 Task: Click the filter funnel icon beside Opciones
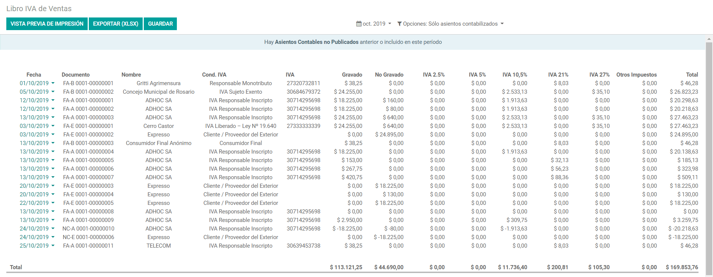click(x=399, y=24)
